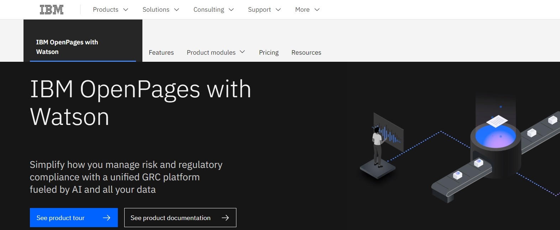Open the More menu
This screenshot has height=230, width=560.
tap(302, 10)
